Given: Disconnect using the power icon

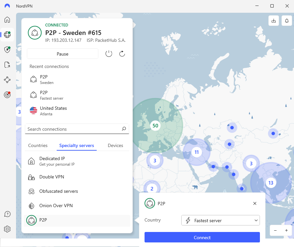Looking at the screenshot, I should 109,54.
